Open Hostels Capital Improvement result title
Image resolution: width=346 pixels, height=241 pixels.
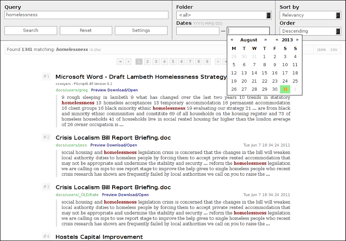99,237
